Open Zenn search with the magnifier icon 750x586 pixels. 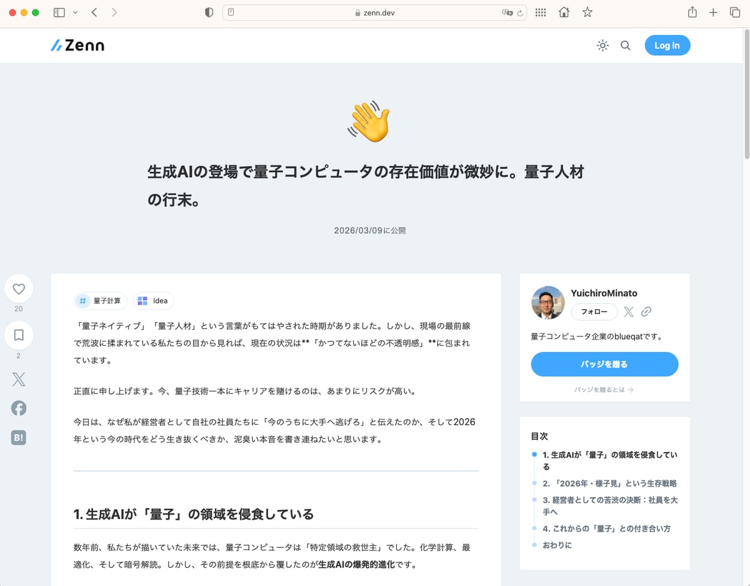tap(625, 45)
